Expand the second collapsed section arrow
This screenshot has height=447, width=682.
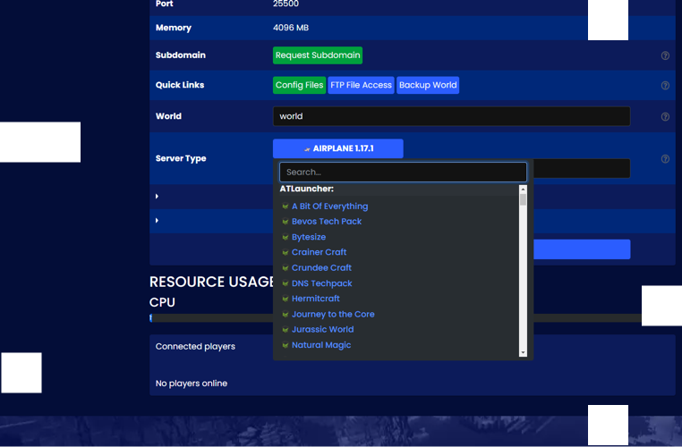coord(157,221)
